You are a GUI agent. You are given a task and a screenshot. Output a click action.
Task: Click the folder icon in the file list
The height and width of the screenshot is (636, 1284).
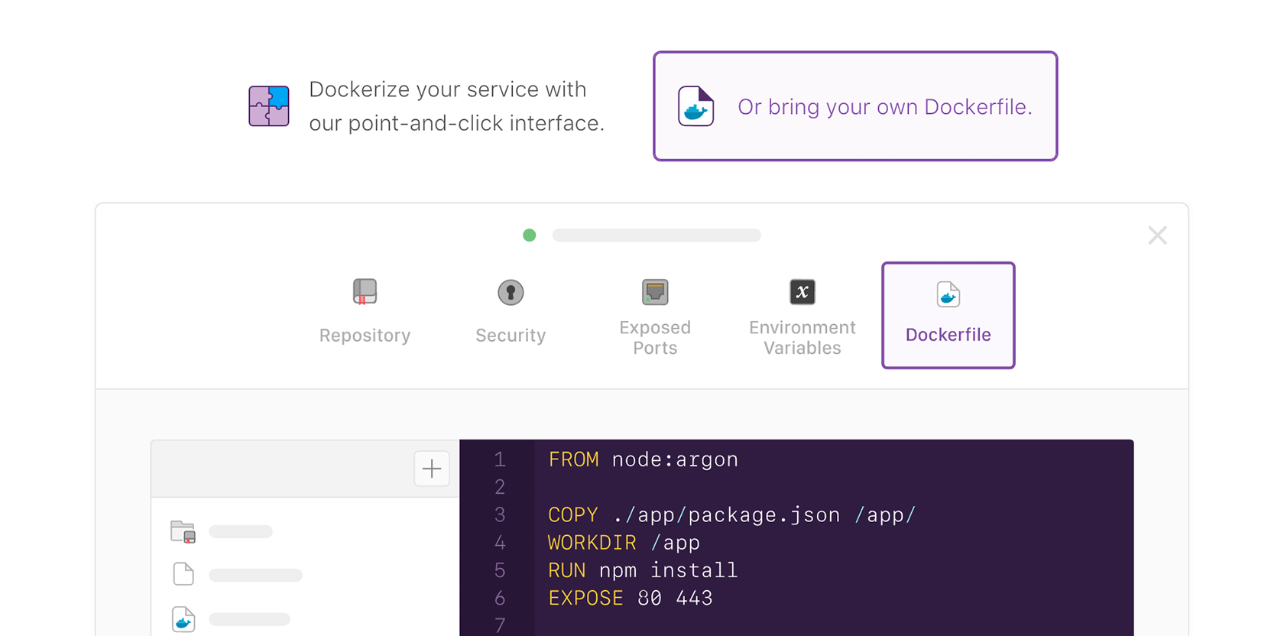183,531
